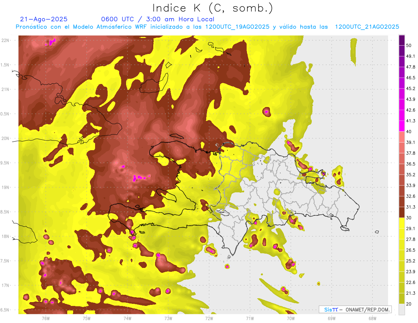Click the "20N" latitude label
The height and width of the screenshot is (323, 418).
(x=5, y=138)
